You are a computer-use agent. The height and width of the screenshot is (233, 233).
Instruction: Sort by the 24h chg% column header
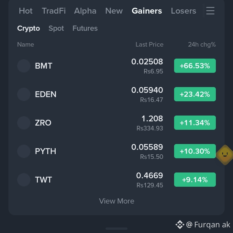(x=202, y=44)
